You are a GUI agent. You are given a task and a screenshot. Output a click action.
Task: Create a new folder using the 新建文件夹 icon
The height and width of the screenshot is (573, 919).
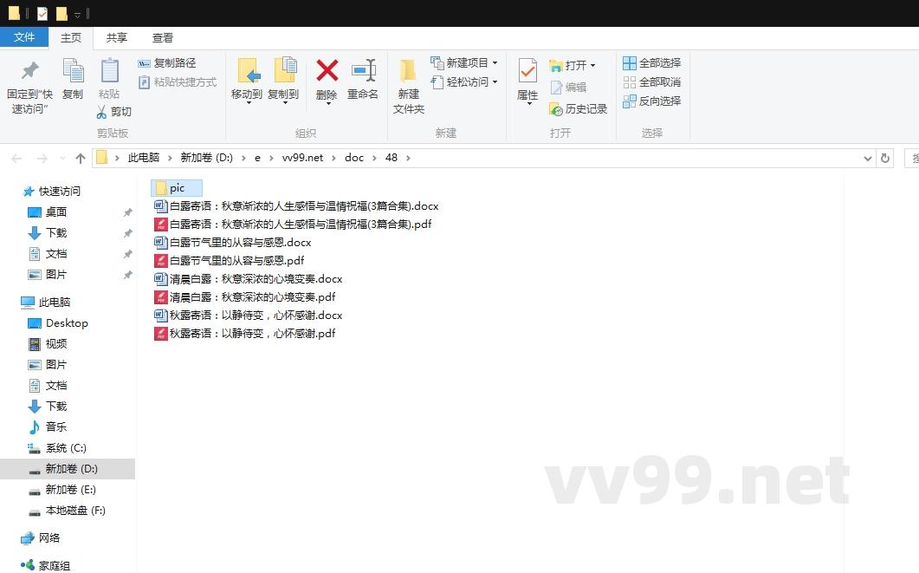pyautogui.click(x=408, y=81)
